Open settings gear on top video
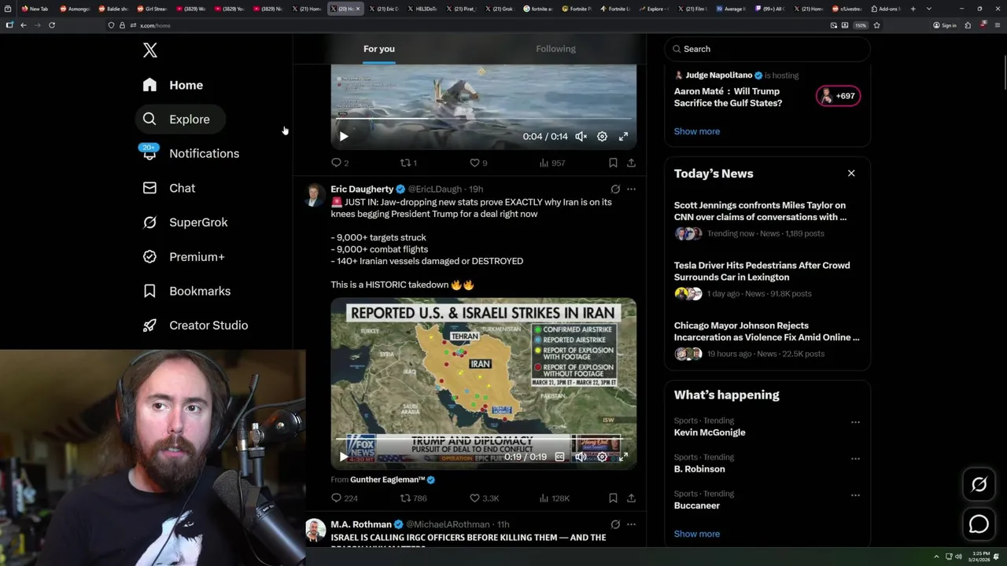 coord(602,136)
